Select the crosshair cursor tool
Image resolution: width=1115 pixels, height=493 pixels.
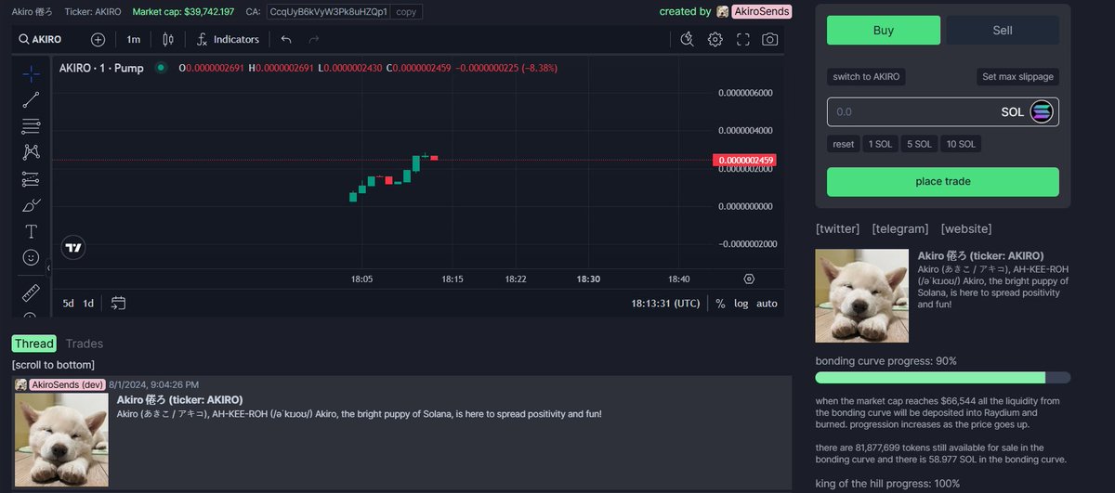pyautogui.click(x=31, y=73)
